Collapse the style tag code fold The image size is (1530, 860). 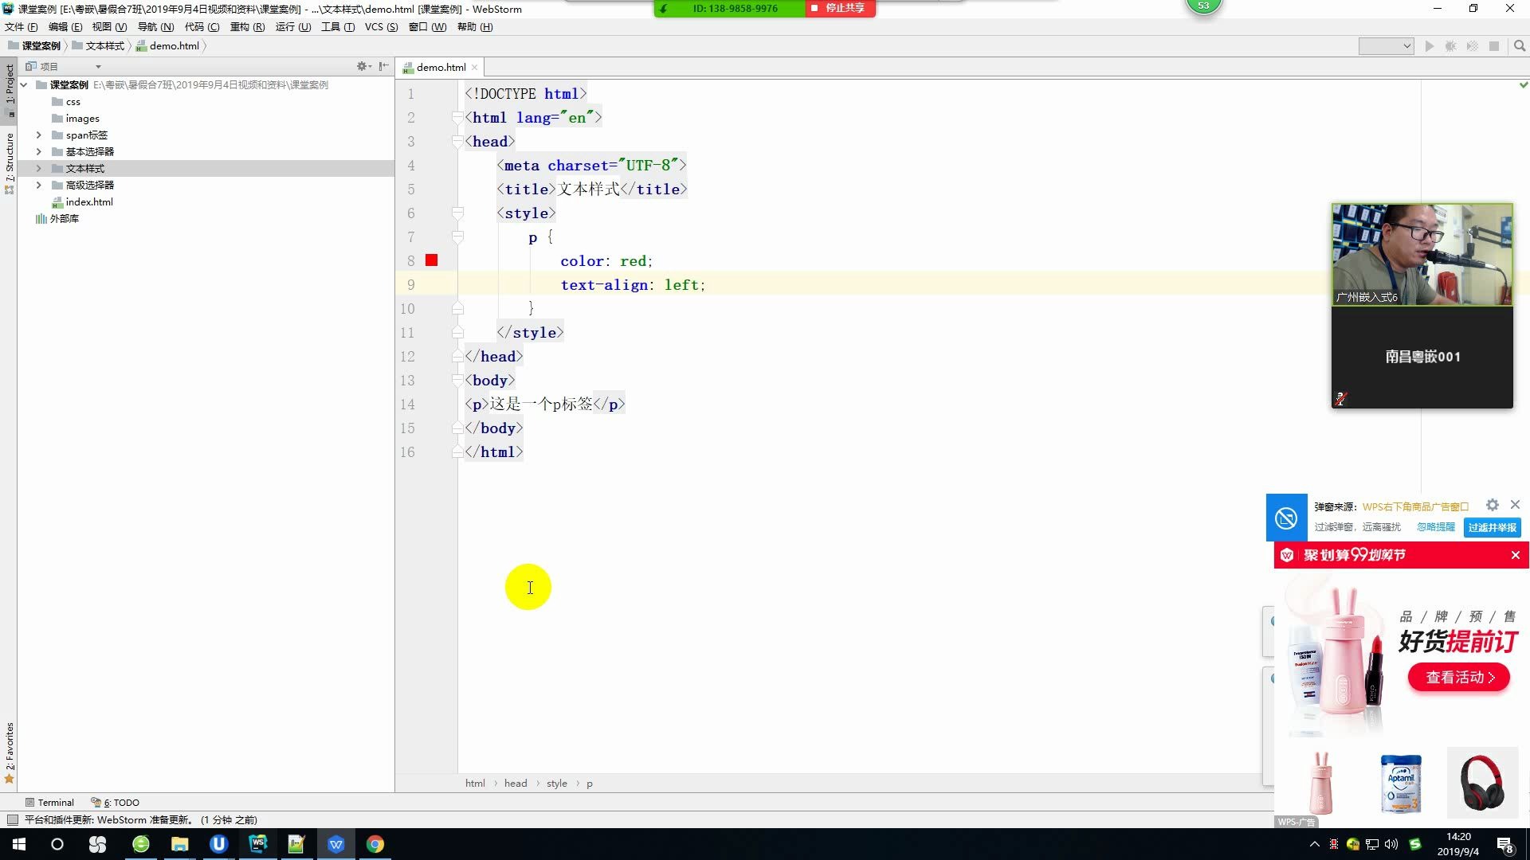[x=457, y=213]
